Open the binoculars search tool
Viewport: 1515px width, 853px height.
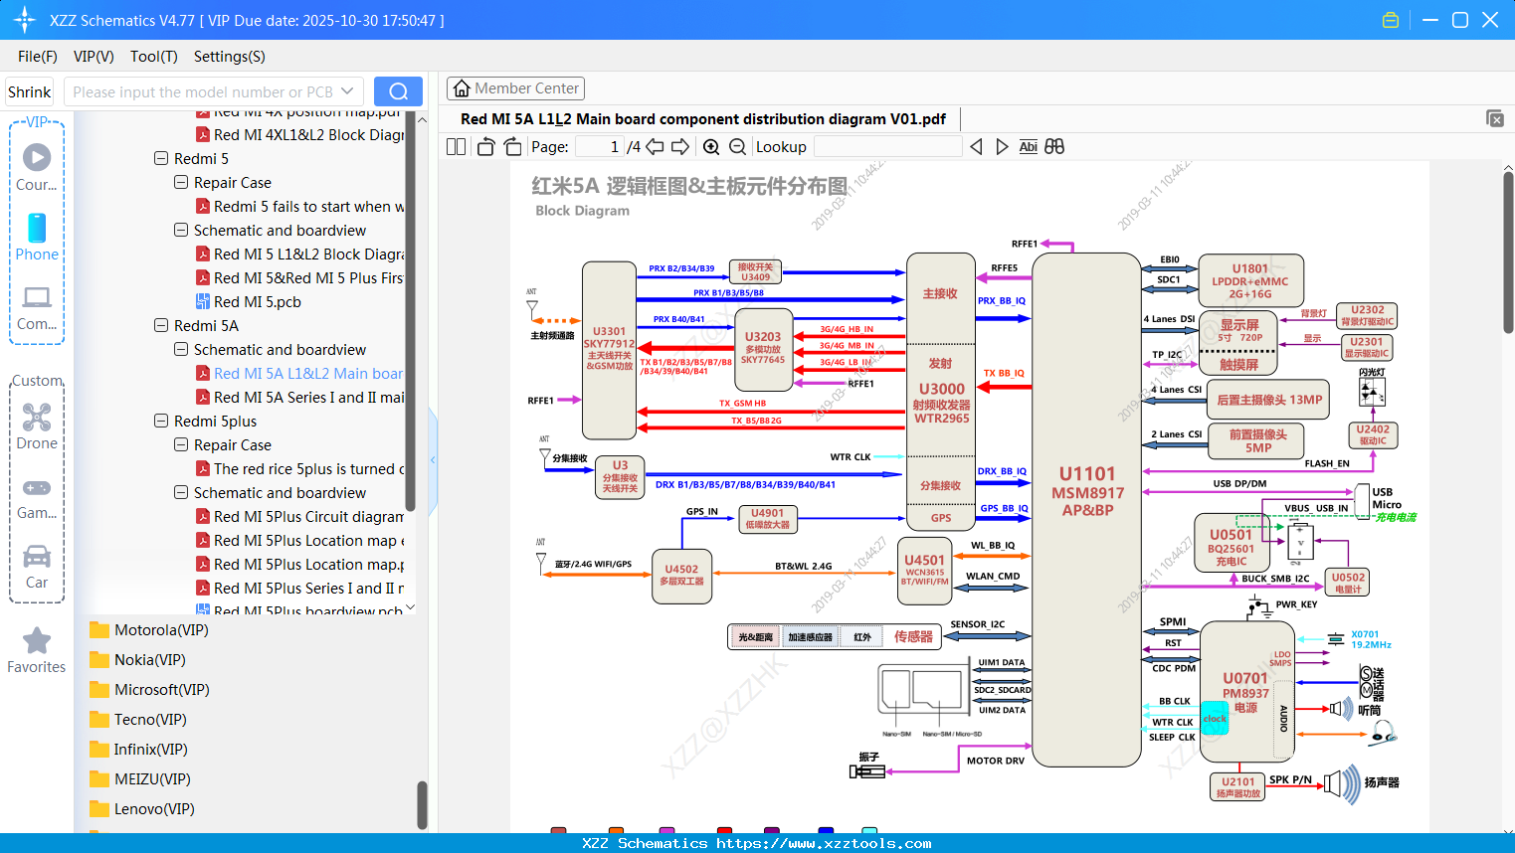click(1053, 146)
